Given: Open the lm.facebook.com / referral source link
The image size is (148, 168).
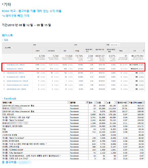Looking at the screenshot, I should [x=16, y=77].
